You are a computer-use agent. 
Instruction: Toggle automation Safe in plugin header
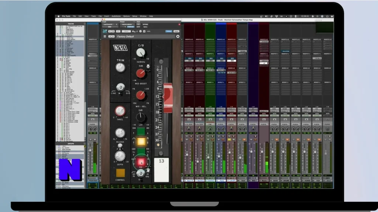click(x=138, y=27)
